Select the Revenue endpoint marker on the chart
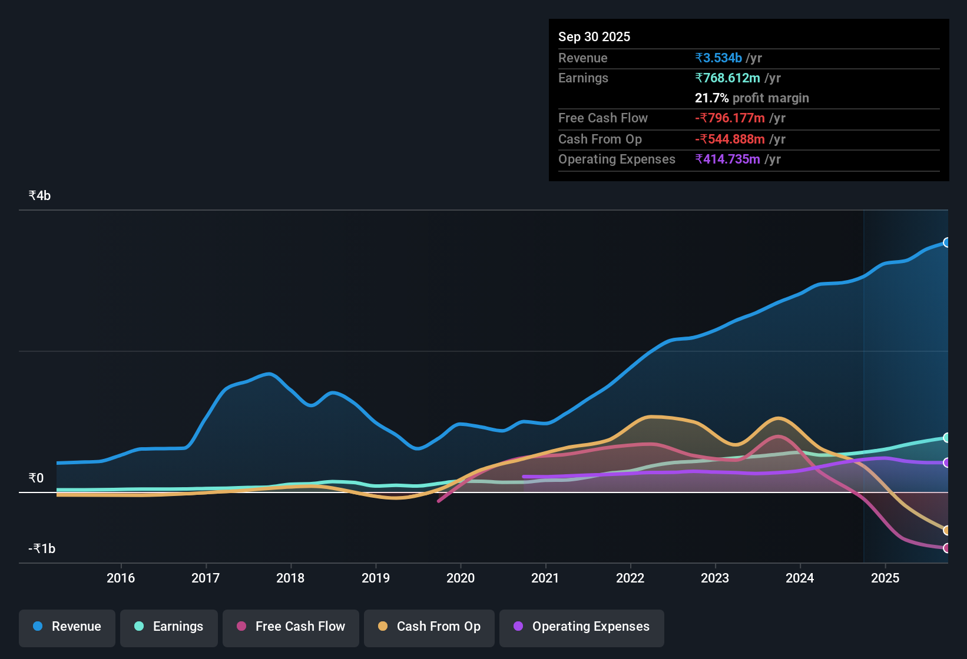 point(946,243)
